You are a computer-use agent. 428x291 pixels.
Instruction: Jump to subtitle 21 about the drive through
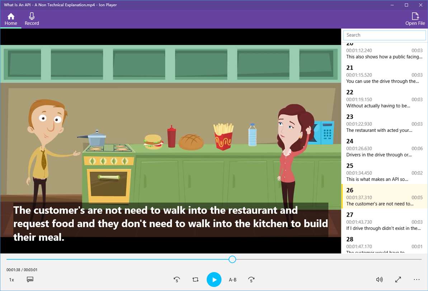384,74
